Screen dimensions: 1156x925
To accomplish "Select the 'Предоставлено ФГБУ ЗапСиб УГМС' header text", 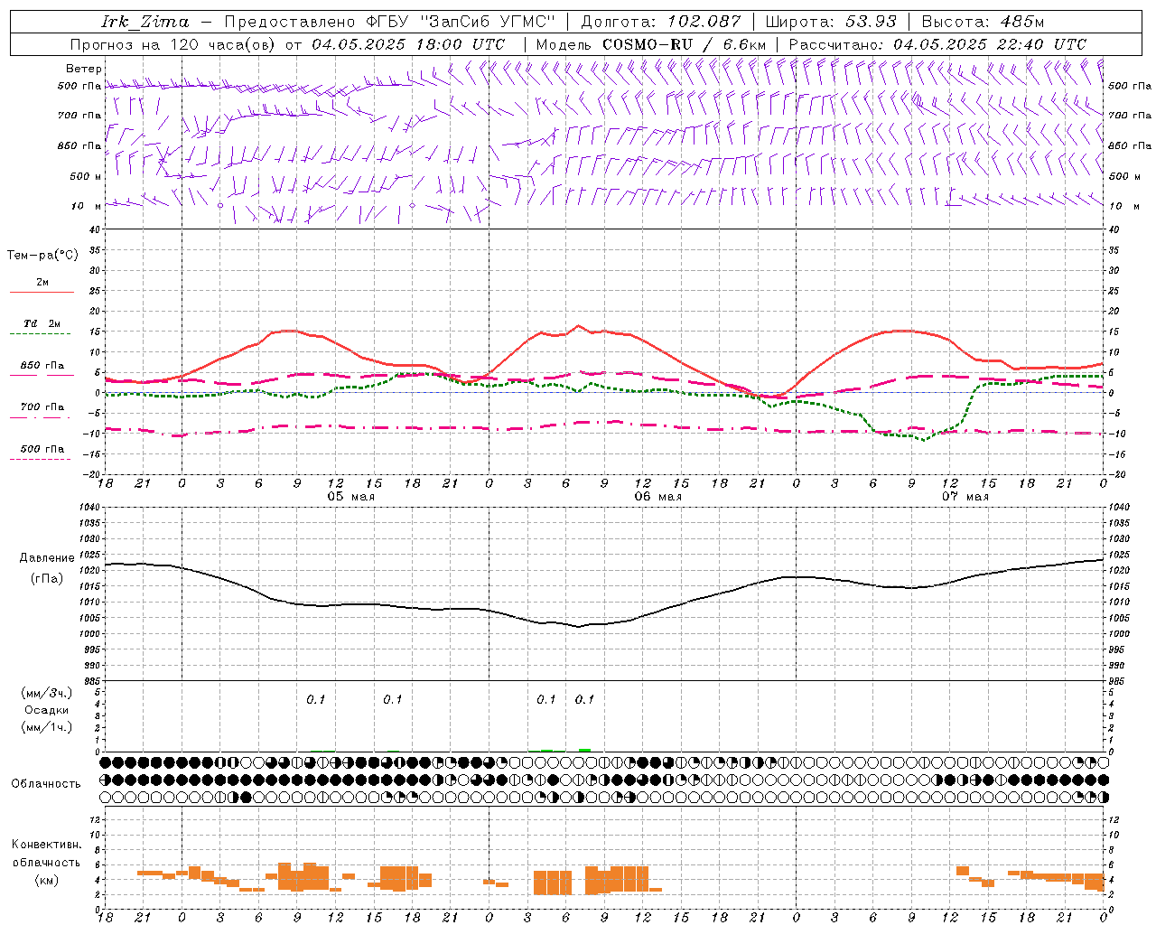I will [392, 22].
